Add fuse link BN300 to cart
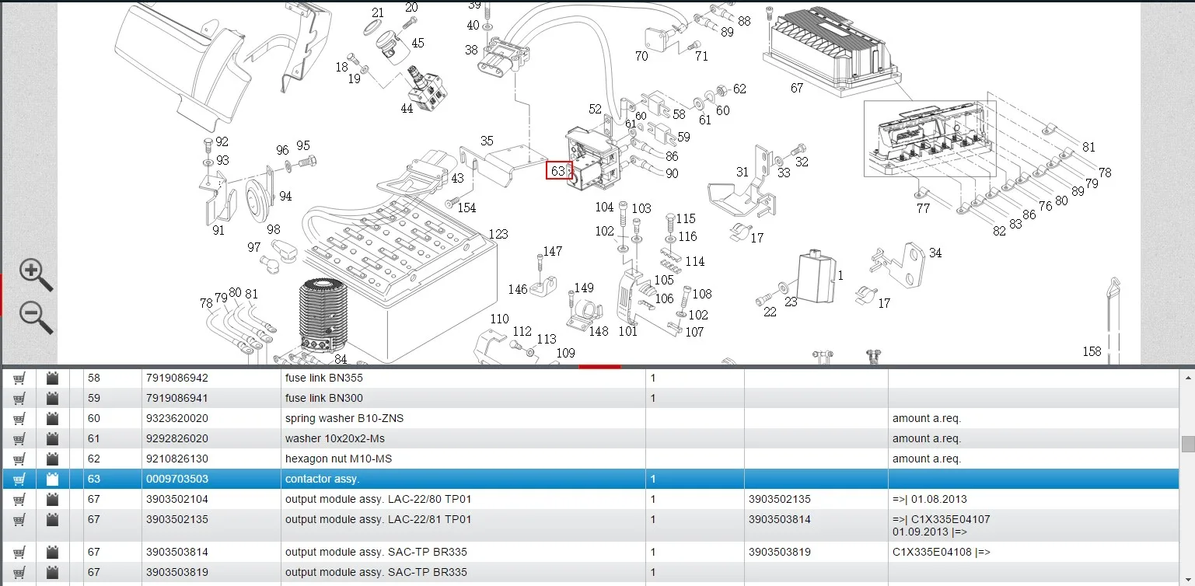Image resolution: width=1195 pixels, height=586 pixels. [x=19, y=399]
